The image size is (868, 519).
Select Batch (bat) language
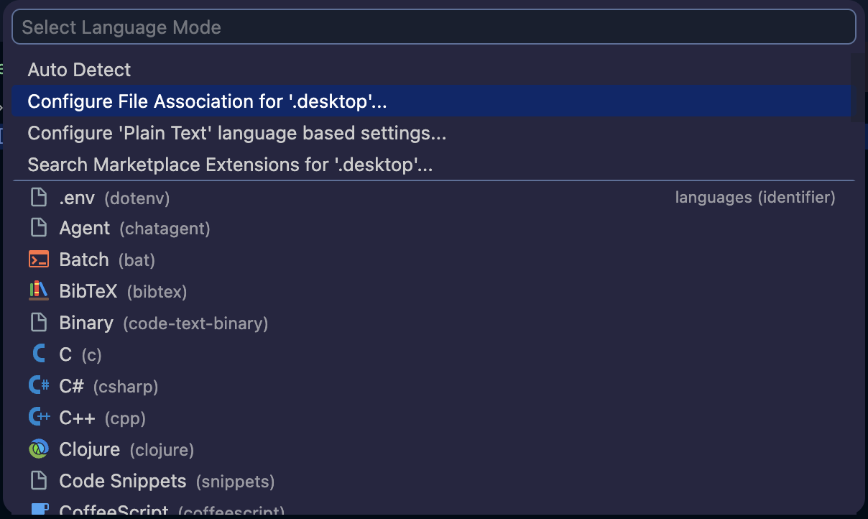431,259
